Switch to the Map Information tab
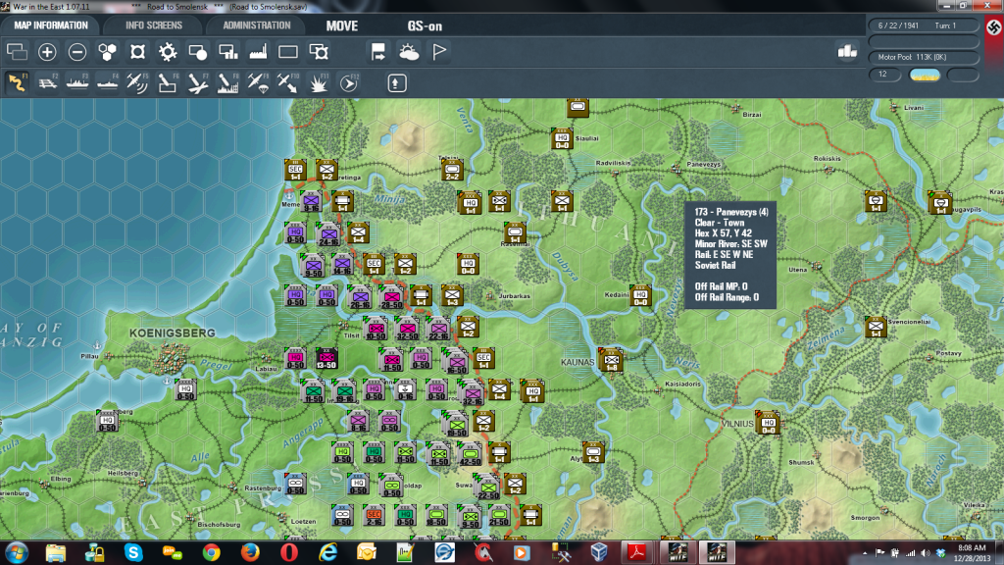Viewport: 1004px width, 565px height. click(51, 26)
